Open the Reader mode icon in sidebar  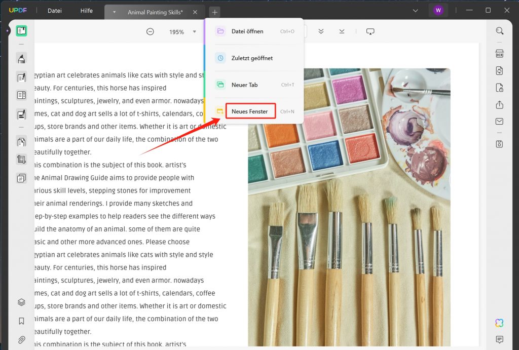pyautogui.click(x=21, y=31)
